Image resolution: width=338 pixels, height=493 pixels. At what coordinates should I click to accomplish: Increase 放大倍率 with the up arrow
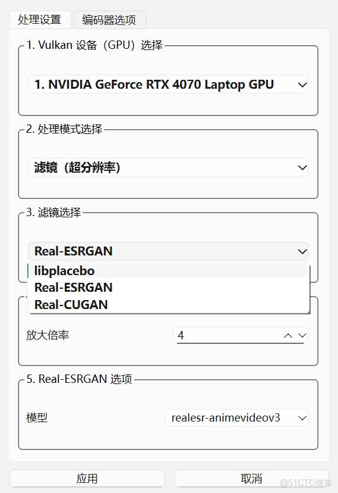pyautogui.click(x=288, y=335)
